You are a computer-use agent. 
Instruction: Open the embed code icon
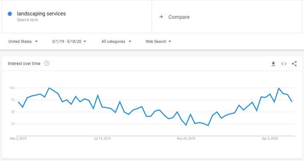[x=284, y=64]
